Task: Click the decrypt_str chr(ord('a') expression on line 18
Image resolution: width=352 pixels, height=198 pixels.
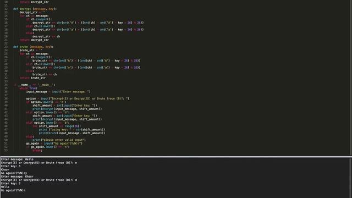Action: coord(88,30)
